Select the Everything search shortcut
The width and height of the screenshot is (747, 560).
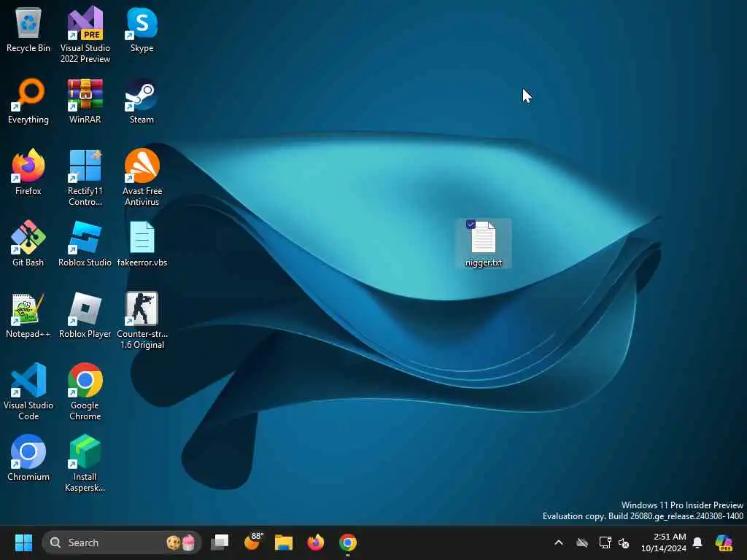28,101
